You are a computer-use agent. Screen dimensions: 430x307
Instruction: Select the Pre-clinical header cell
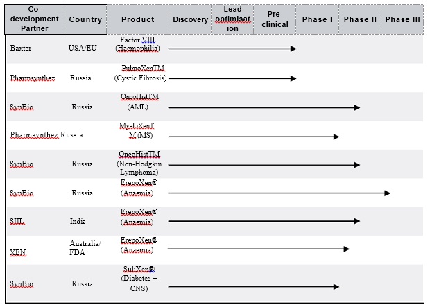coord(275,19)
